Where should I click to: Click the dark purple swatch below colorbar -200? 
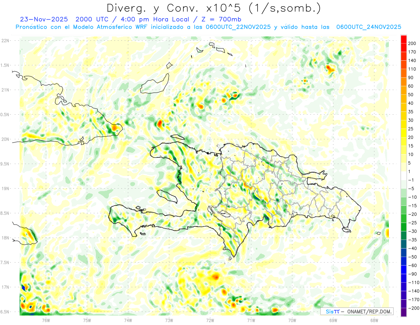(x=404, y=312)
